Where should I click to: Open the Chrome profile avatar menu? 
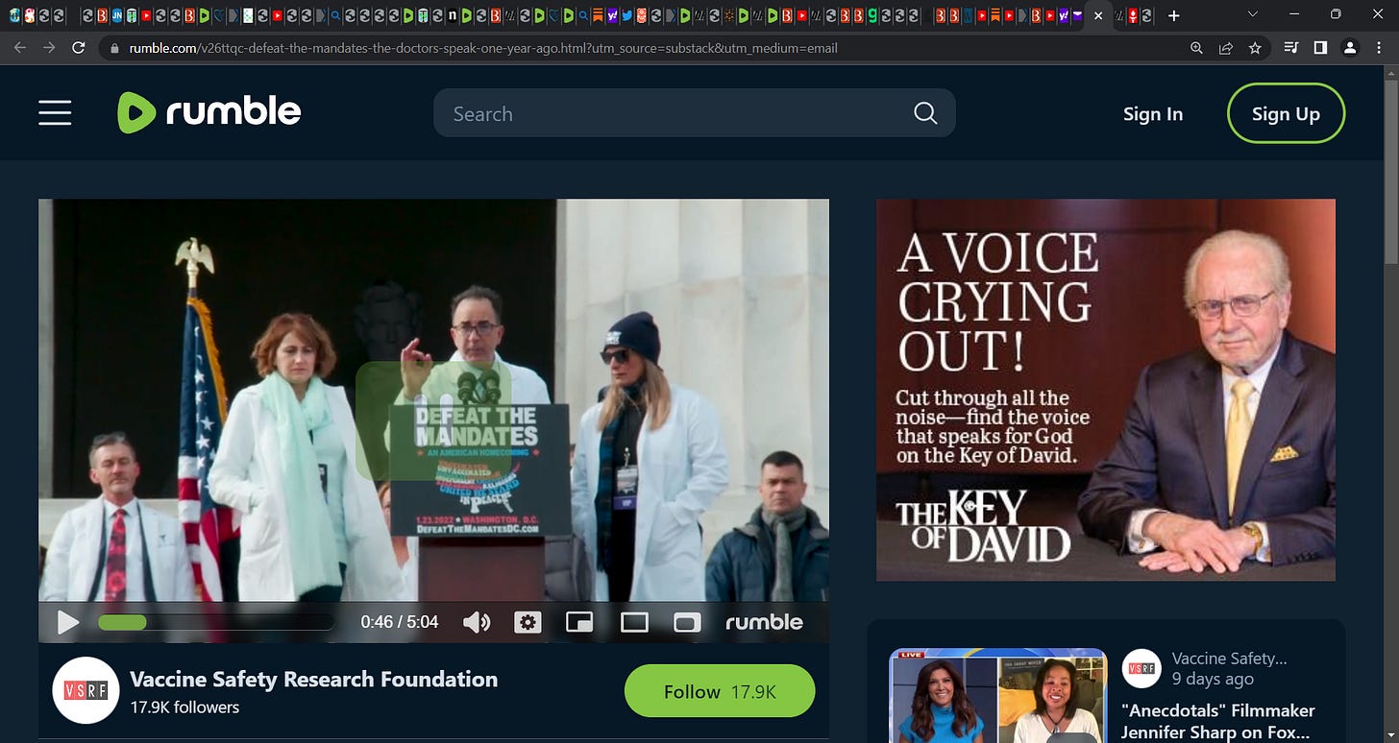(1350, 48)
